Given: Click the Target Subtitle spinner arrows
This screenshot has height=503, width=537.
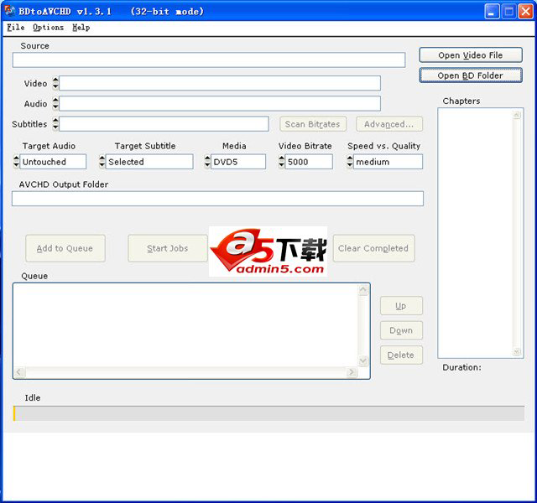Looking at the screenshot, I should point(102,162).
